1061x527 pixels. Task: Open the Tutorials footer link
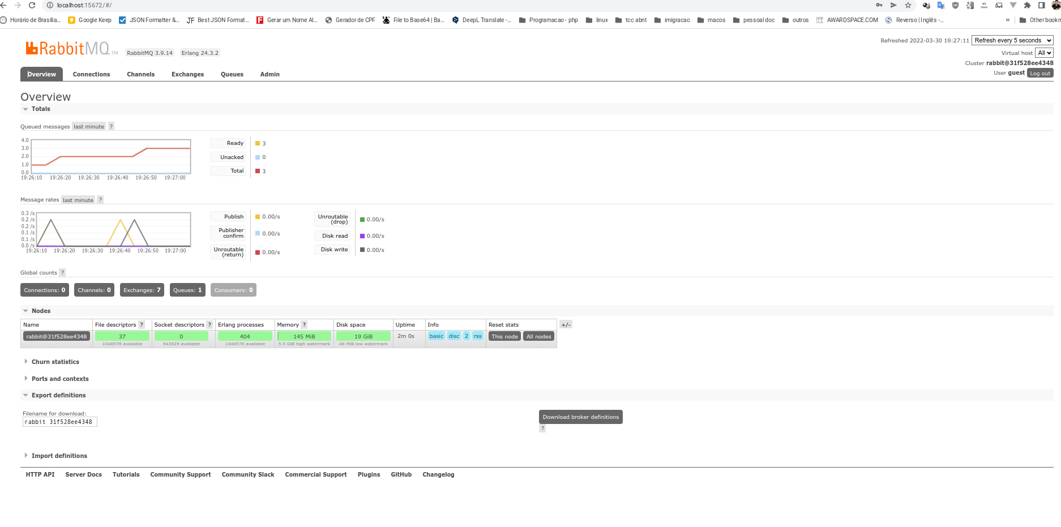[126, 474]
